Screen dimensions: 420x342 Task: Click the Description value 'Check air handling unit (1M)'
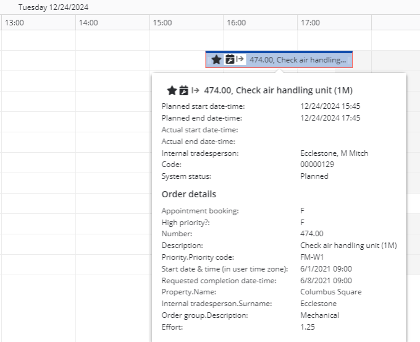(x=348, y=246)
